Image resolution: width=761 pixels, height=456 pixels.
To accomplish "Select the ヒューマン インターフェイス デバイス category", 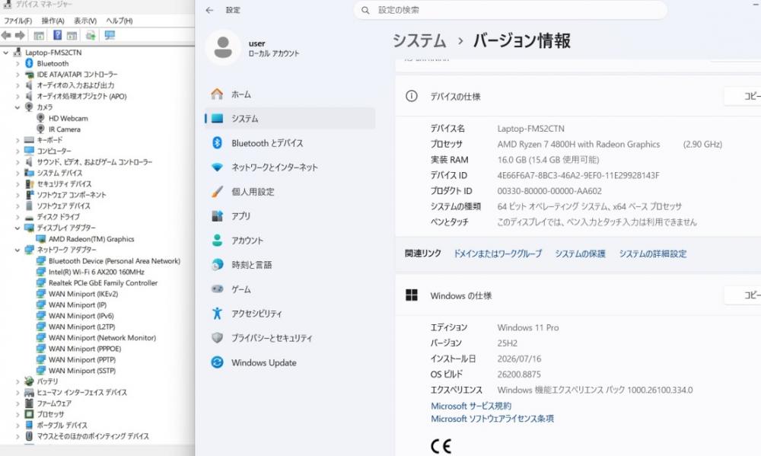I will (x=81, y=392).
